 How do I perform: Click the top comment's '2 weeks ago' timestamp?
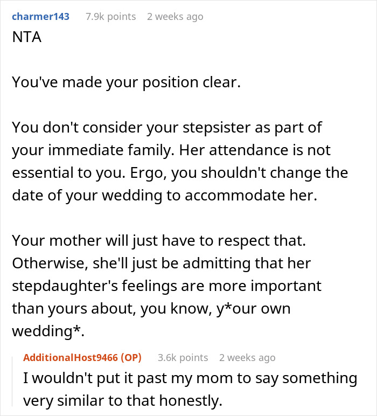click(x=175, y=17)
